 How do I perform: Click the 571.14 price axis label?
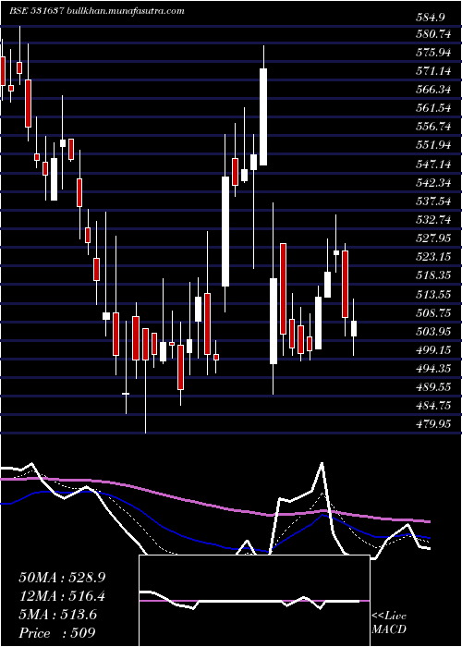(x=433, y=71)
